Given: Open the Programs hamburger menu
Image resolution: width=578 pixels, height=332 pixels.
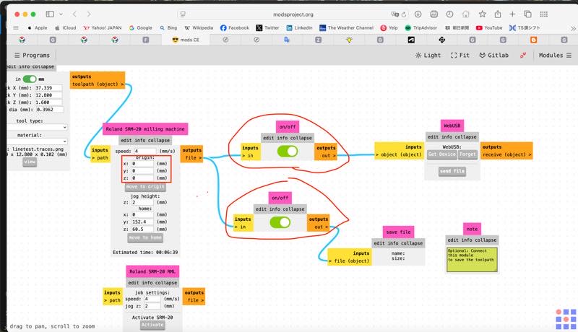Looking at the screenshot, I should click(32, 55).
